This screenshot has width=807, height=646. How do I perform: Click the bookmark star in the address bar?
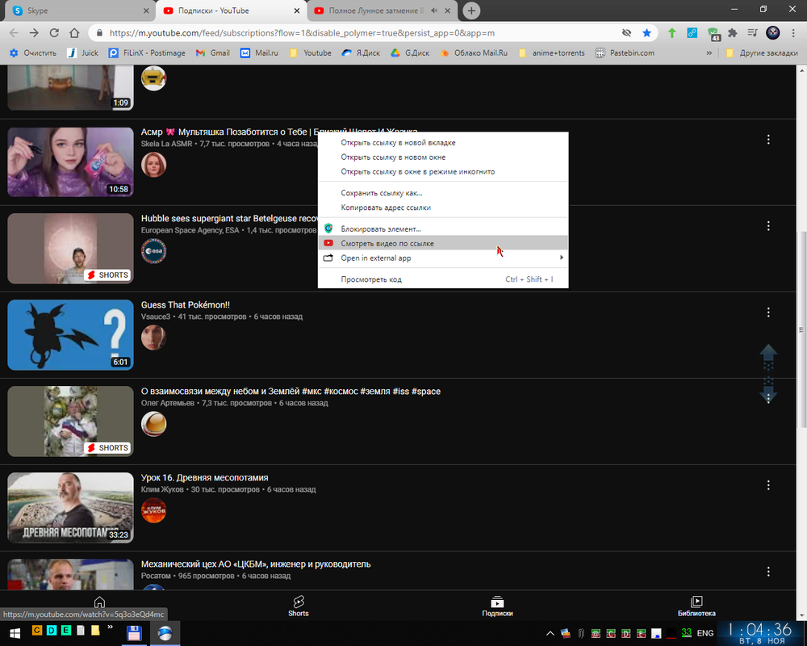[647, 33]
